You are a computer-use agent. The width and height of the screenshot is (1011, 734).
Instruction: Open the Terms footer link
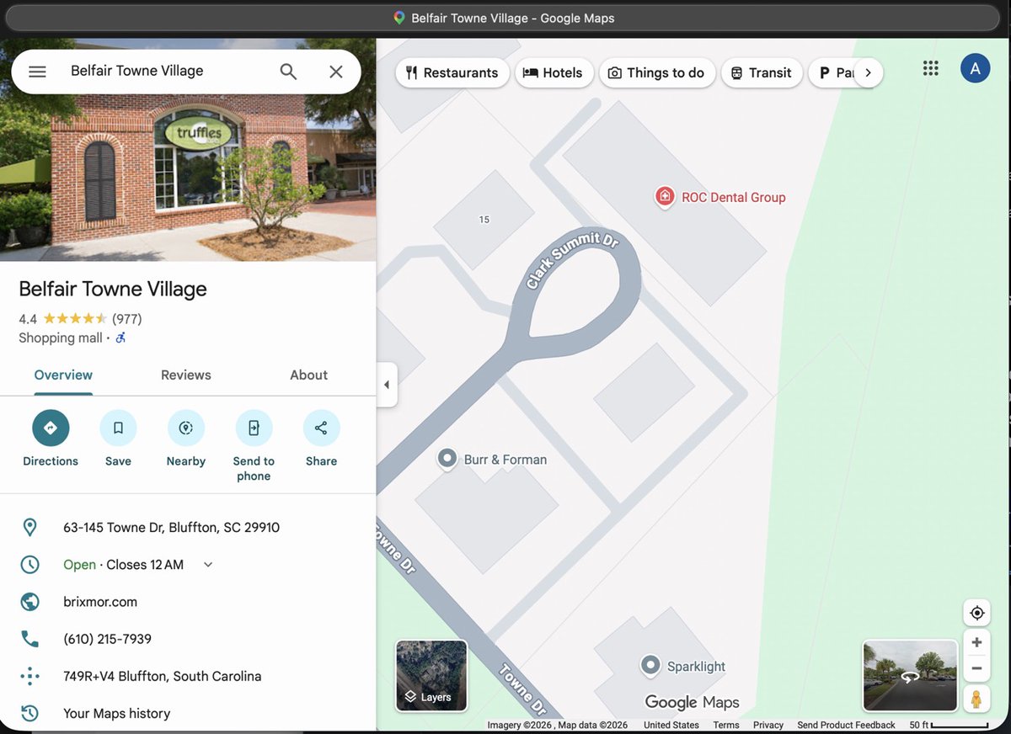pyautogui.click(x=726, y=725)
